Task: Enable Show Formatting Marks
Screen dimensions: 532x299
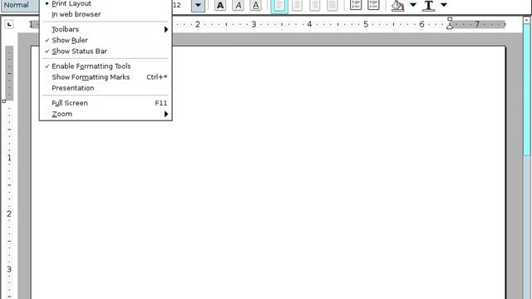Action: coord(106,77)
